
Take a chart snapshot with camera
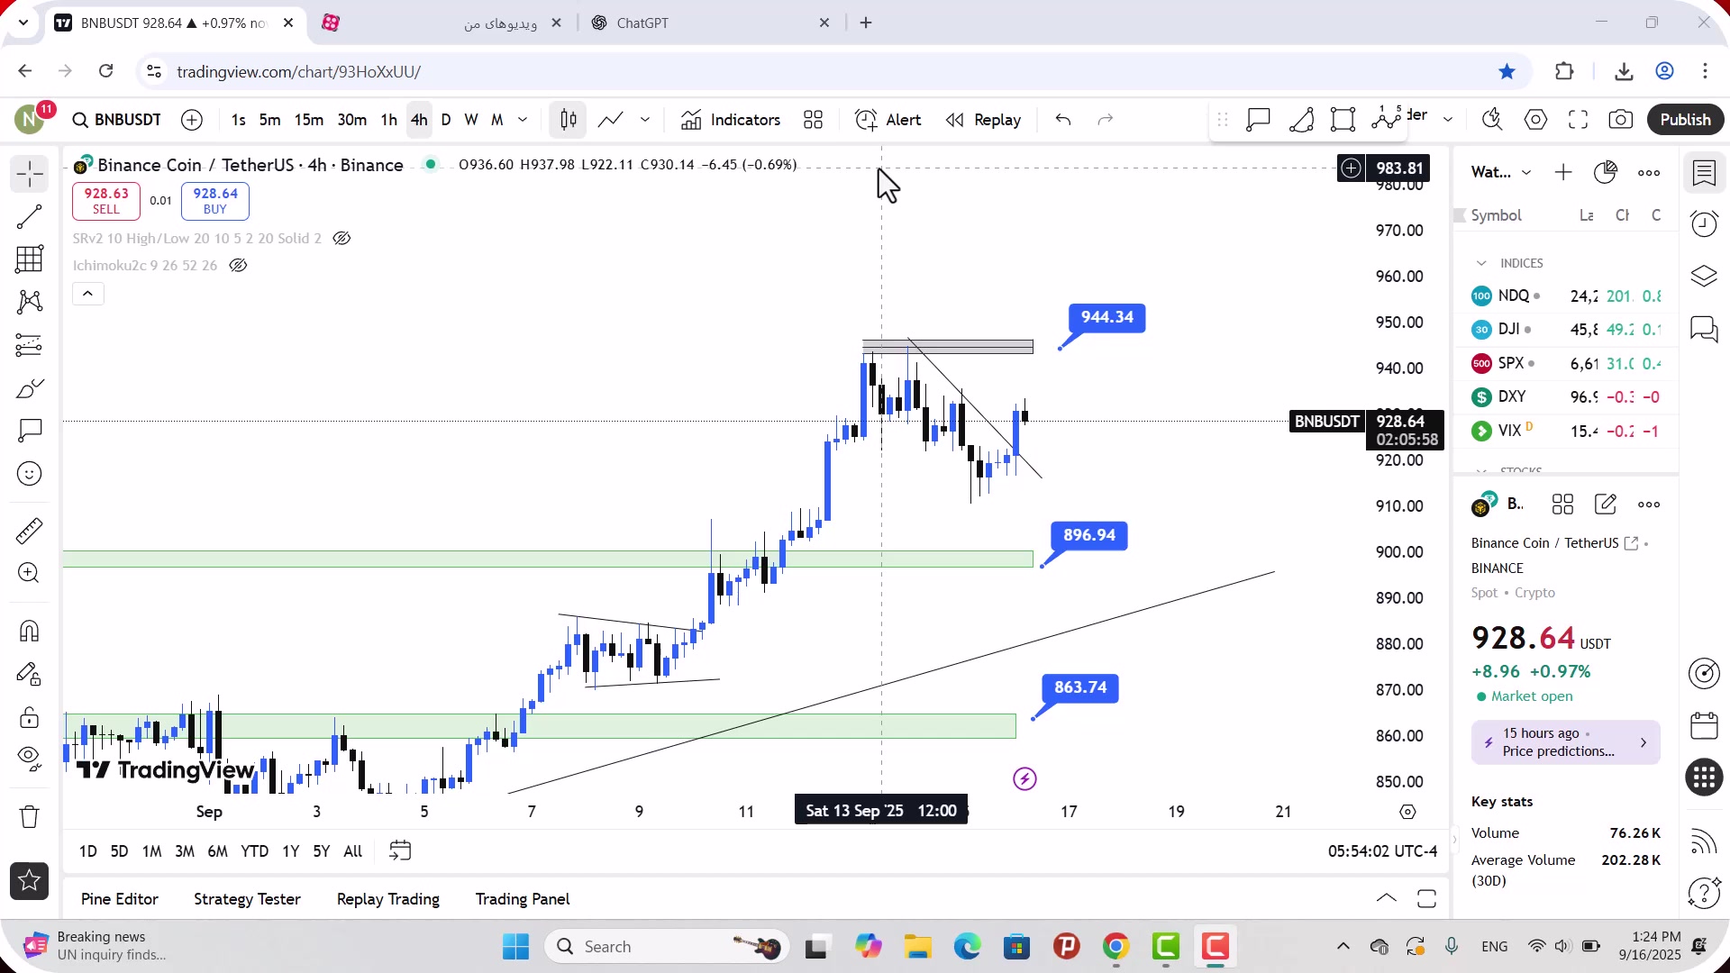[1621, 120]
